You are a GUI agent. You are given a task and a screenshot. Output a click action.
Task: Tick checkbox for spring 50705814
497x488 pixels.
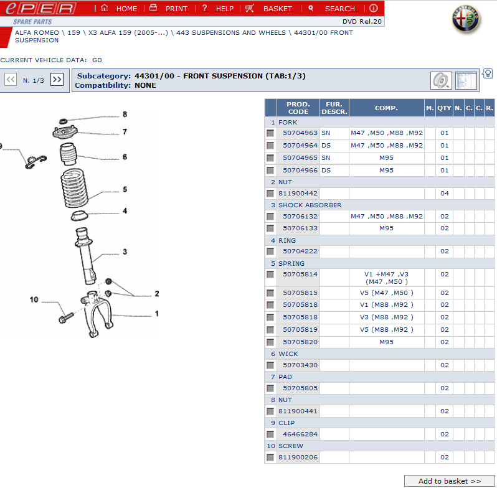(x=270, y=274)
